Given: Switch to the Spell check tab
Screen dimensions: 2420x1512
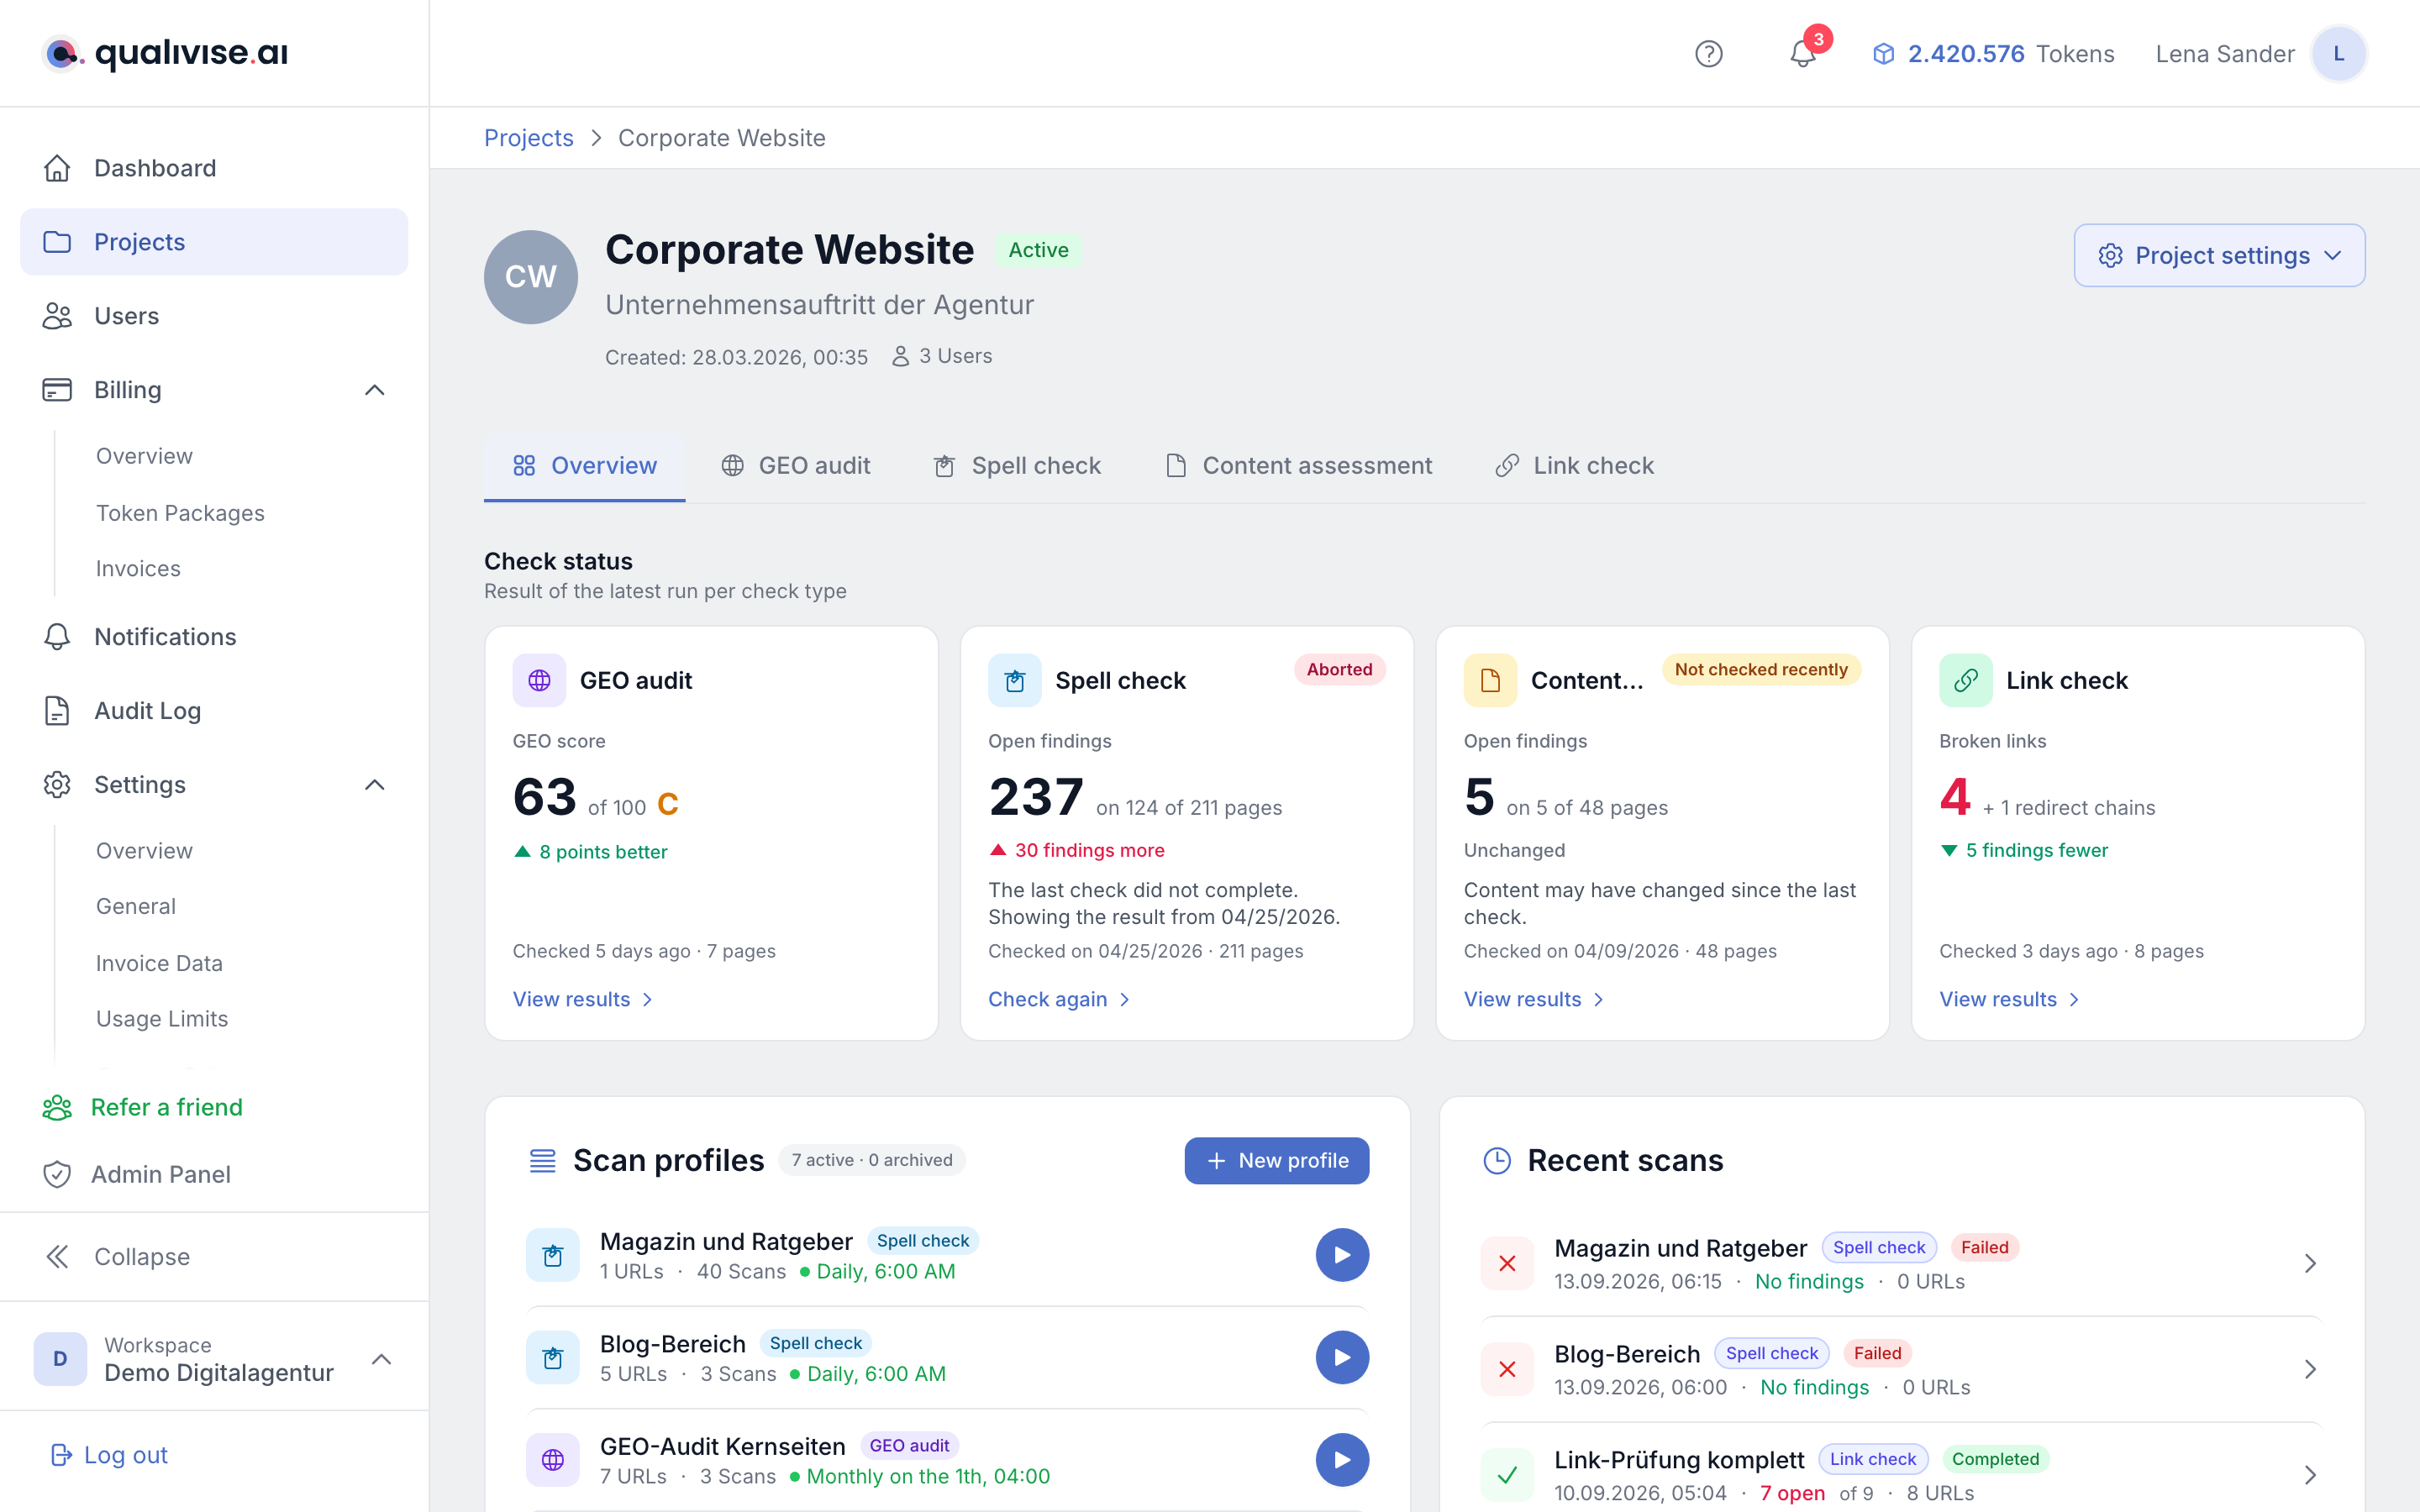Looking at the screenshot, I should [1017, 466].
